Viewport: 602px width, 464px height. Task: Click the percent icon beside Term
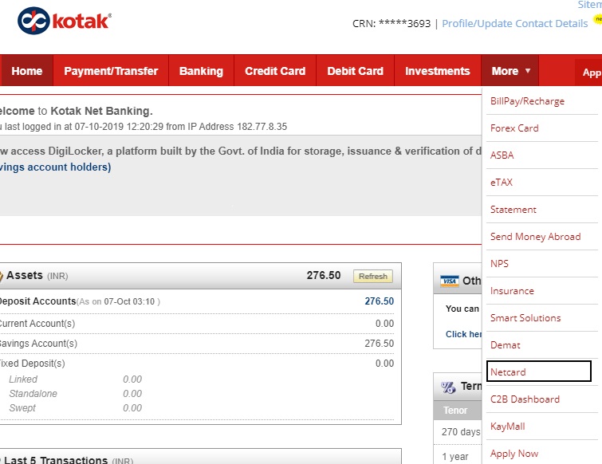[448, 387]
